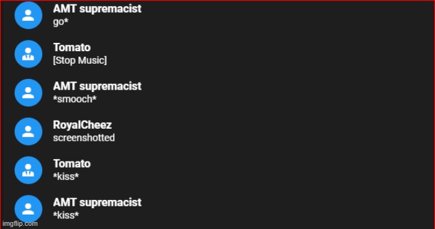Open bottom AMT supremacist username above *kiss*
This screenshot has height=229, width=435.
(97, 203)
